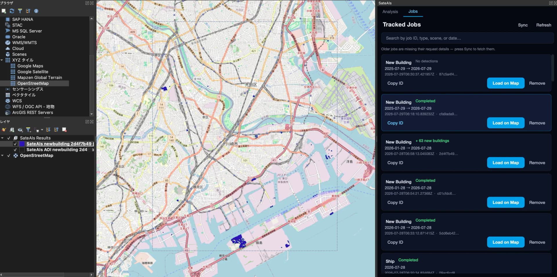Select the Scenes browser entry
Screen dimensions: 557x277
pos(19,54)
